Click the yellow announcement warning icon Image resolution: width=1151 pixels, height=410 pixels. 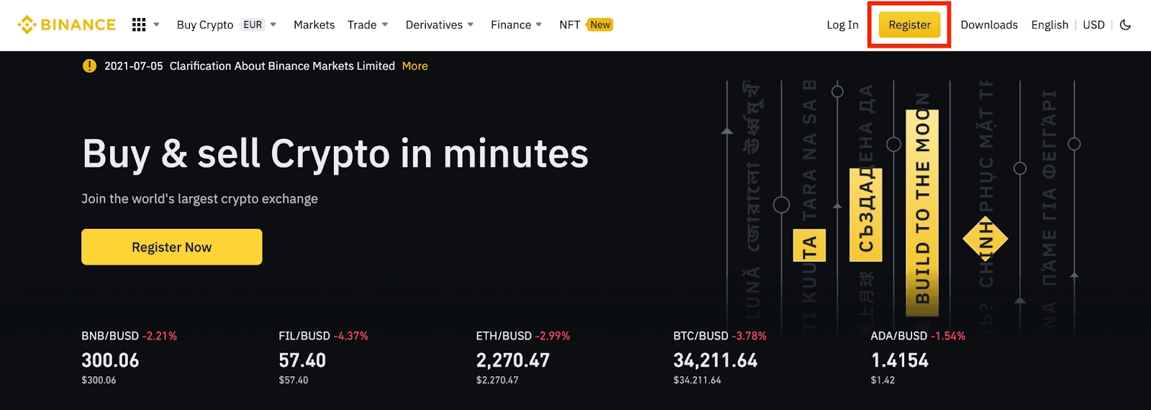[x=89, y=66]
